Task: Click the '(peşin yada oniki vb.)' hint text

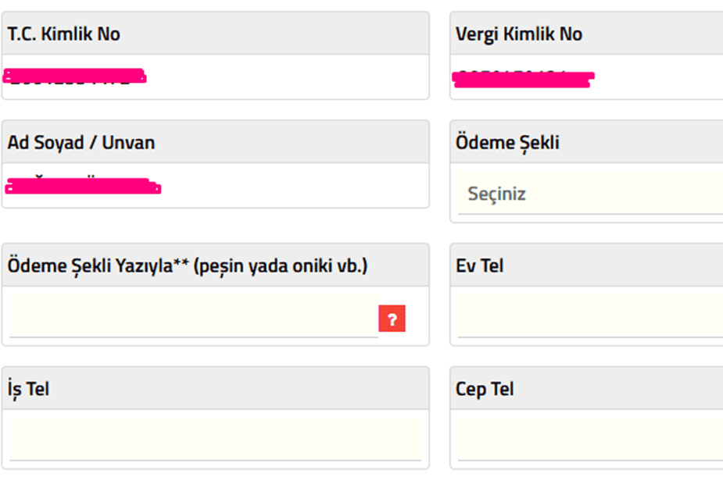Action: tap(280, 265)
